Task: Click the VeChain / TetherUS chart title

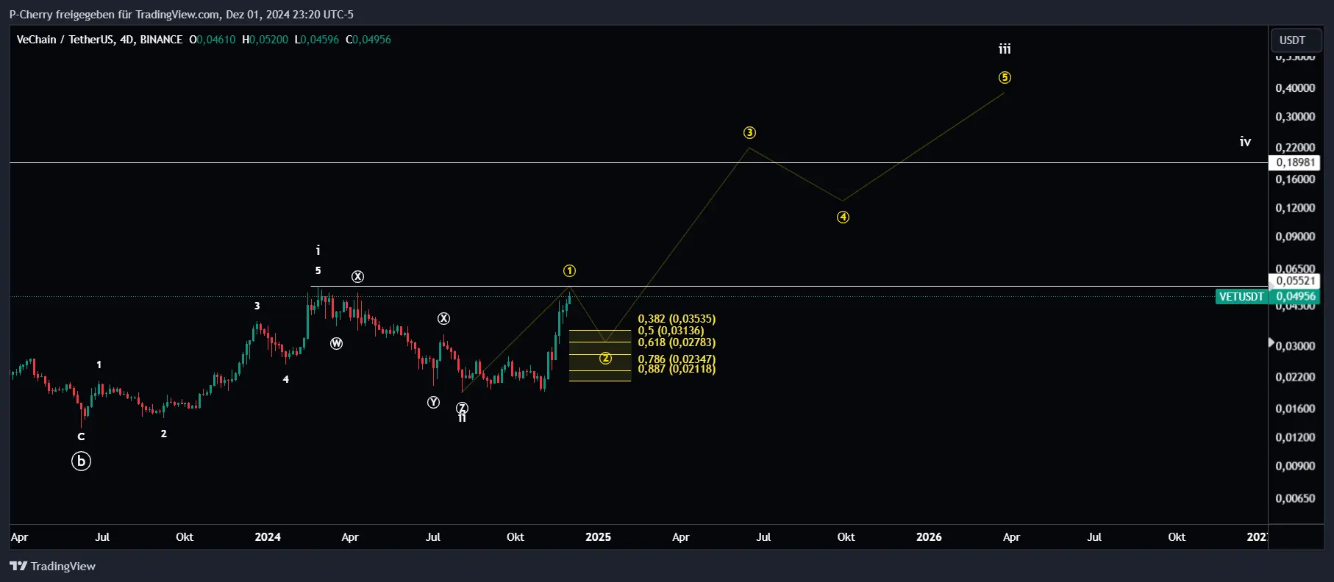Action: 99,40
